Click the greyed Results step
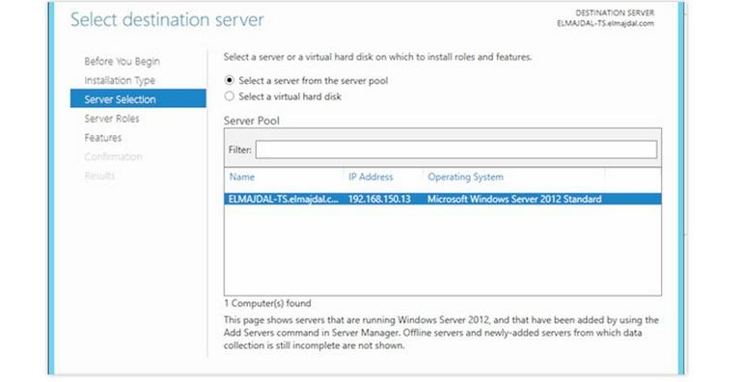The image size is (744, 382). point(99,176)
